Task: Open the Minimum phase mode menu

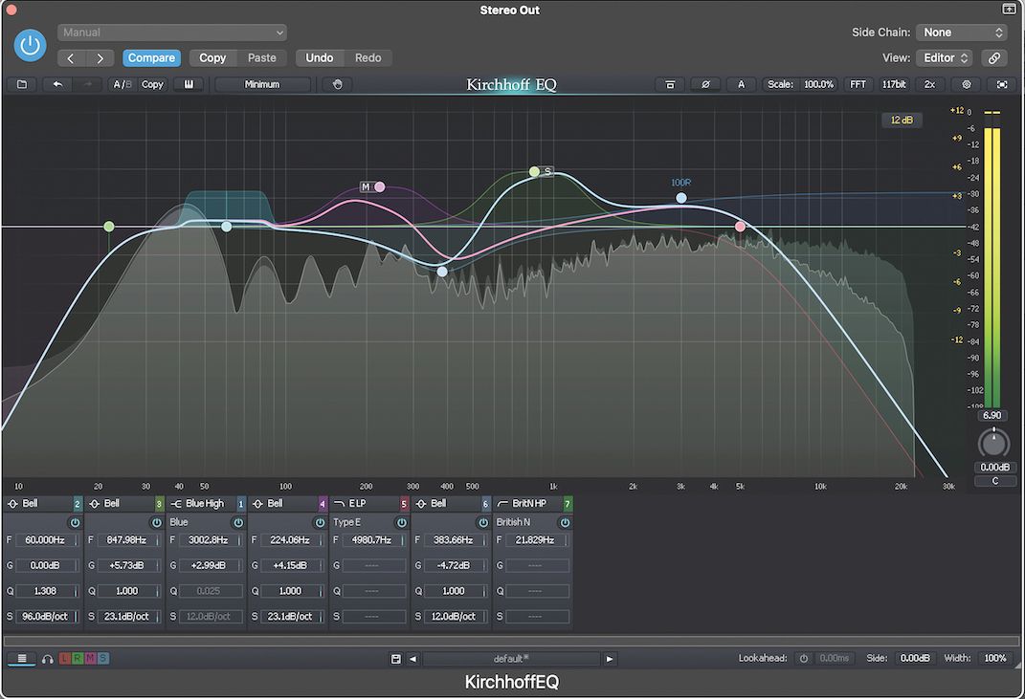Action: tap(262, 84)
